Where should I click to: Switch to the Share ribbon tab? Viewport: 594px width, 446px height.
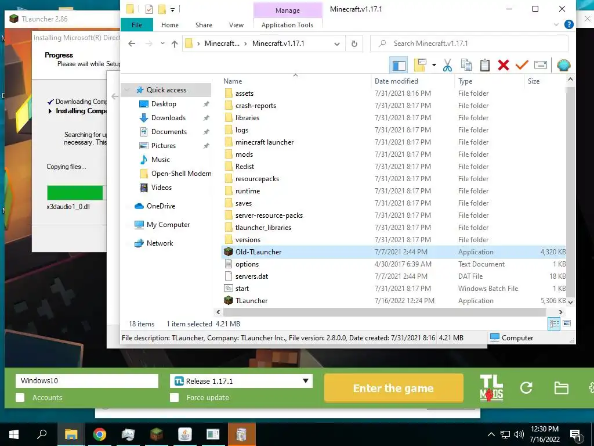[204, 25]
